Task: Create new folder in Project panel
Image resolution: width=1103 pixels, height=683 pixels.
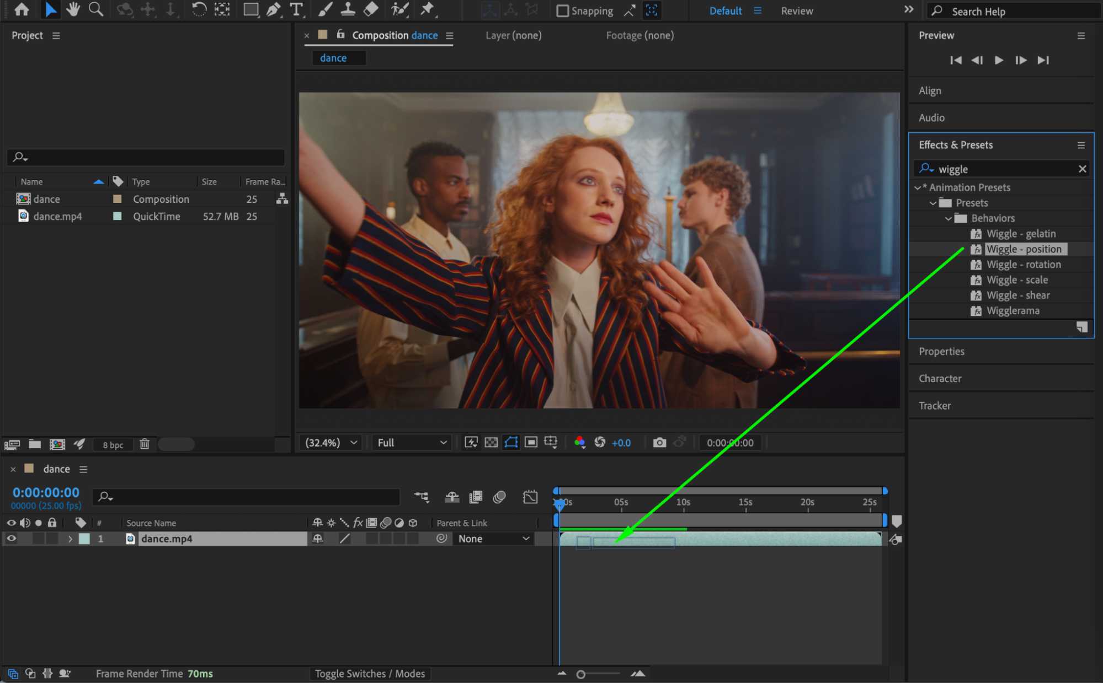Action: coord(35,444)
